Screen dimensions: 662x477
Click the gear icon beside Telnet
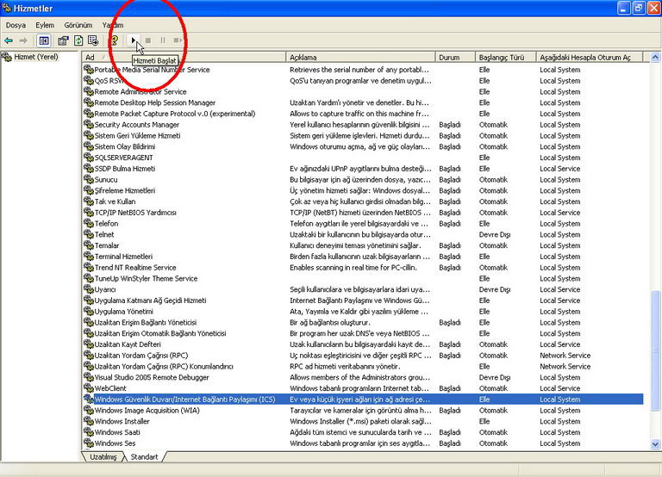point(88,234)
